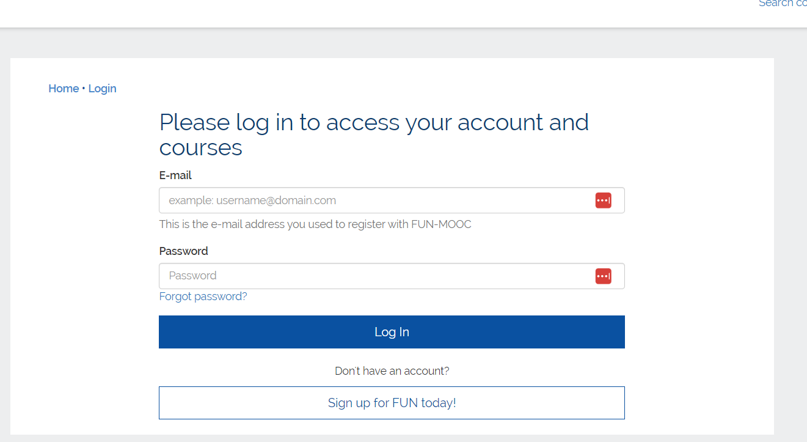Click the Password field label

[x=183, y=251]
